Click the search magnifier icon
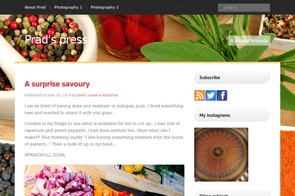This screenshot has height=196, width=295. pyautogui.click(x=221, y=7)
